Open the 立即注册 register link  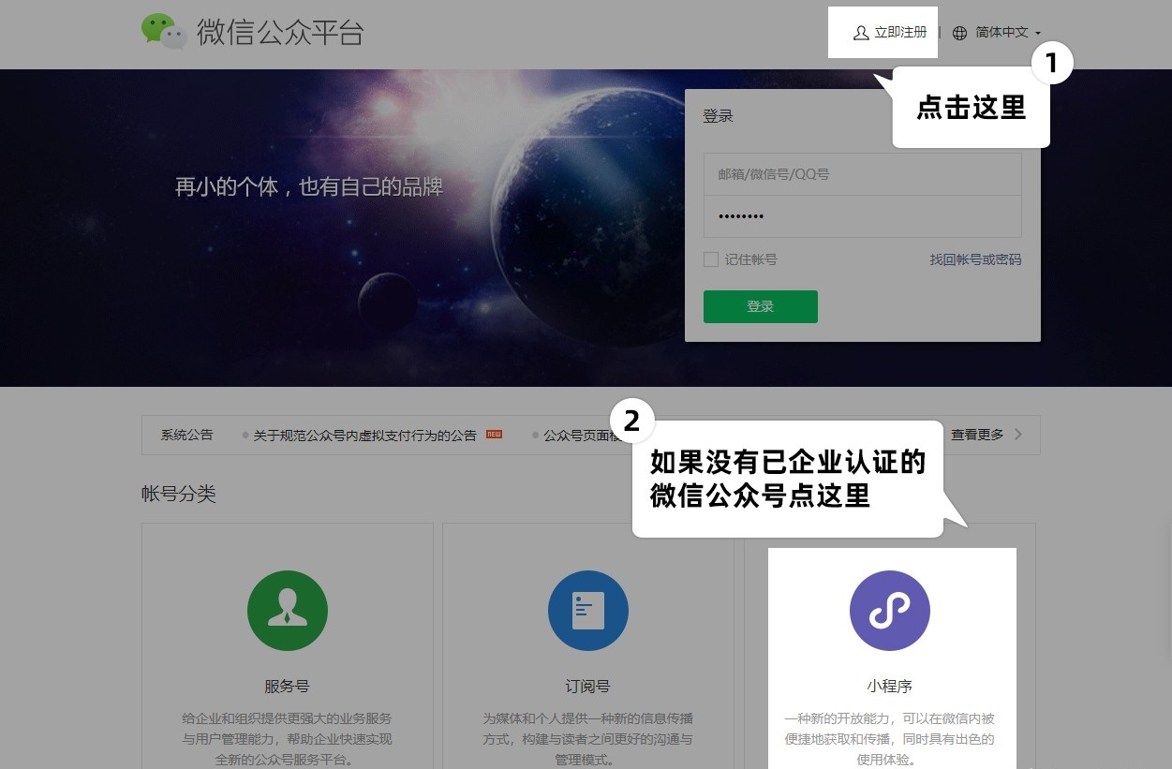tap(900, 33)
